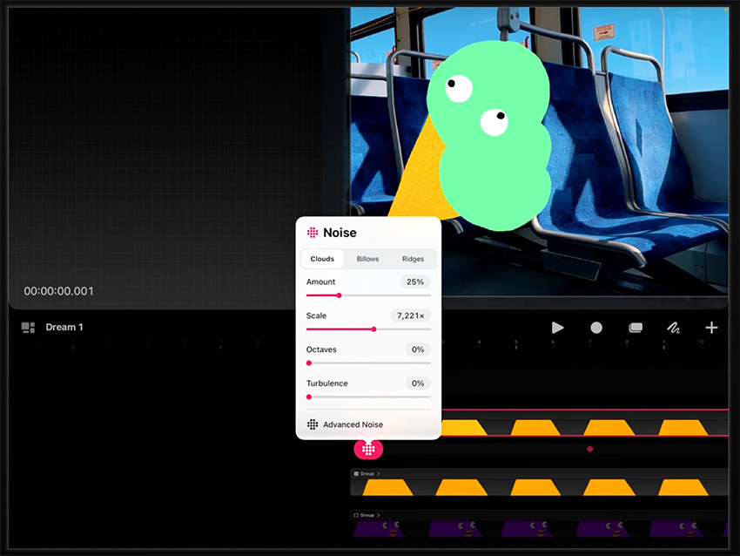This screenshot has height=556, width=740.
Task: Tap the Scale value 7,221×
Action: click(x=411, y=315)
